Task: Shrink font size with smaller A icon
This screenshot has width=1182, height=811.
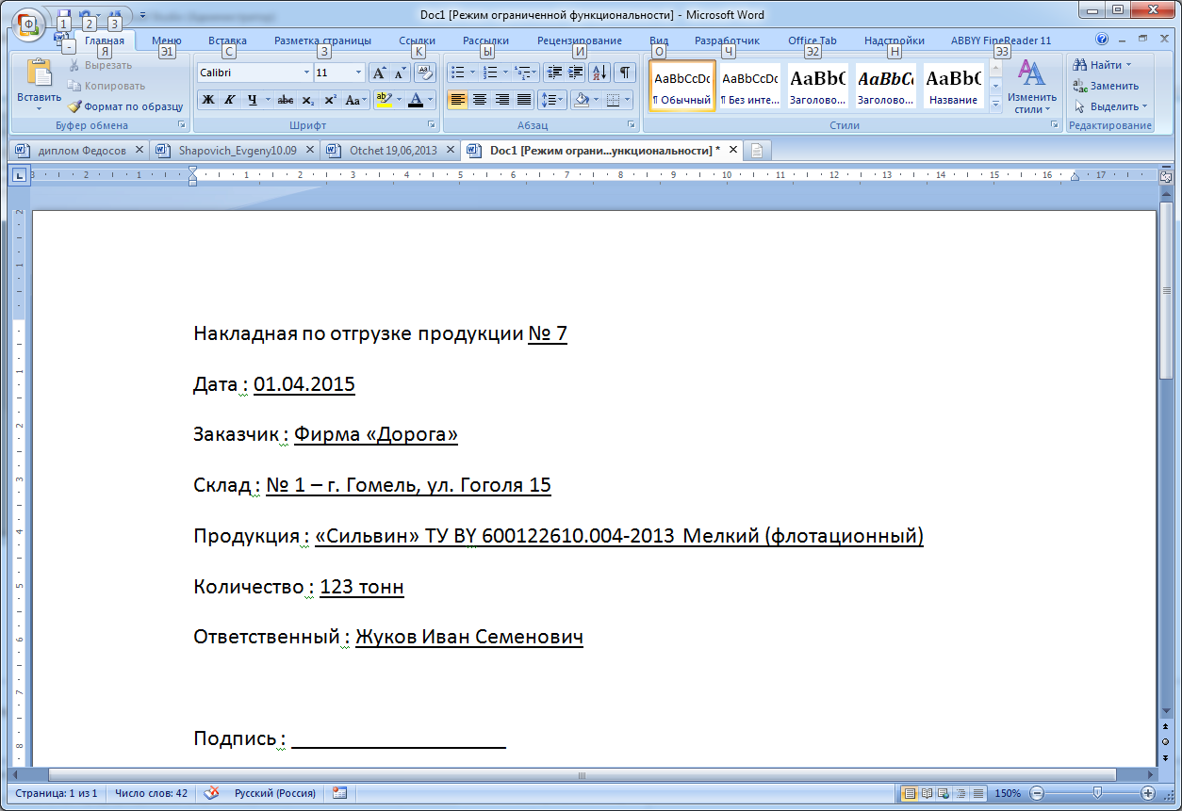Action: pos(400,73)
